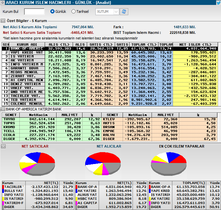Focus the Kurum Bul search field
This screenshot has width=221, height=210.
coord(34,12)
